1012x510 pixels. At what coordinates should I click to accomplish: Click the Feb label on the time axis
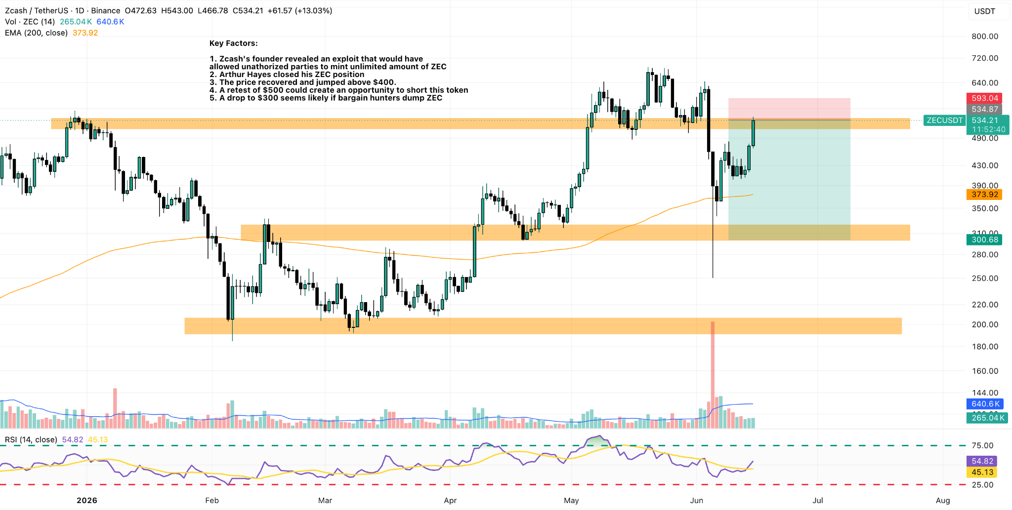(212, 501)
